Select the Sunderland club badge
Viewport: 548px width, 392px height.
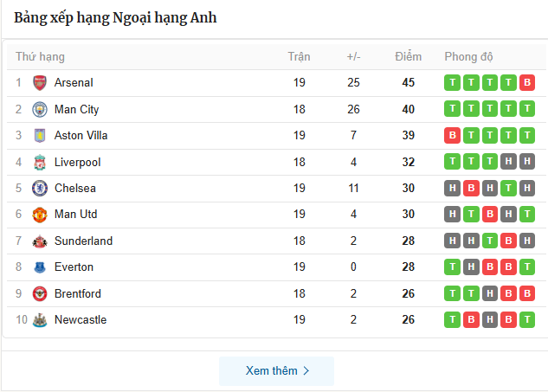pos(40,241)
